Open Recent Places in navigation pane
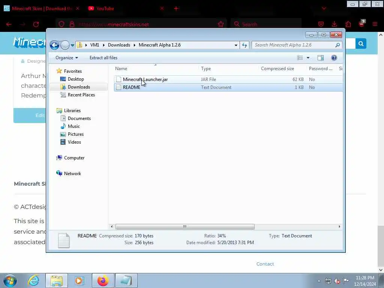 click(x=81, y=95)
